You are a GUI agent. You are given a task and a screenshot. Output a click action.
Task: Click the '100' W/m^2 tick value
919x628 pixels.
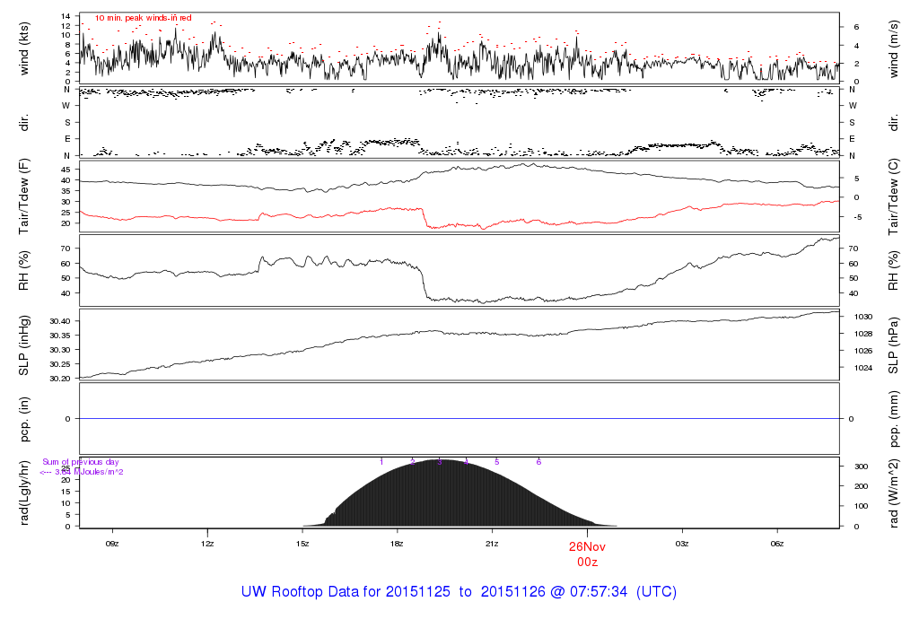click(861, 506)
